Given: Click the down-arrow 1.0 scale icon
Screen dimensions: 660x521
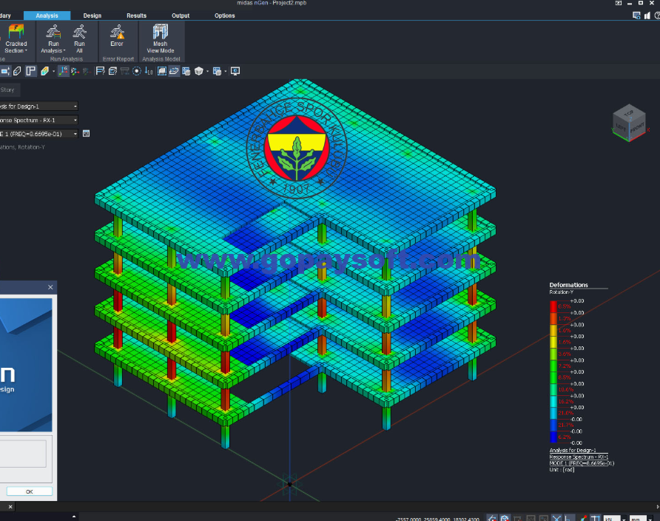Looking at the screenshot, I should (149, 71).
